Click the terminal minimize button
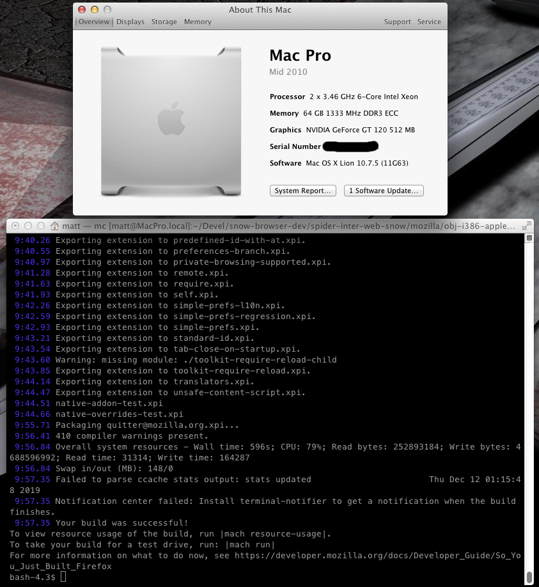This screenshot has width=539, height=587. [28, 226]
